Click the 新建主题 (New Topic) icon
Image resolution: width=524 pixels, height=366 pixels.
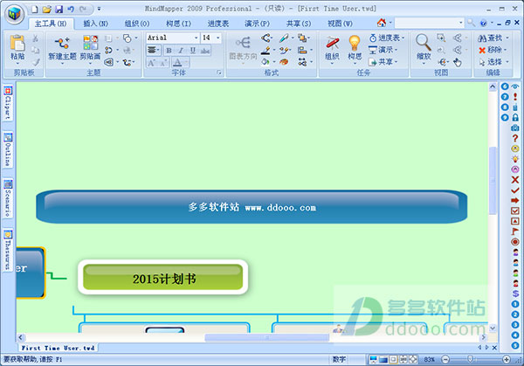(x=62, y=44)
